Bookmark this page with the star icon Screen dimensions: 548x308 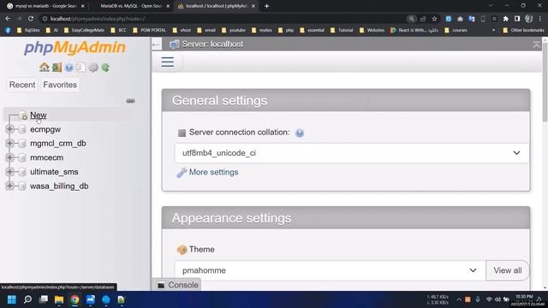point(434,19)
